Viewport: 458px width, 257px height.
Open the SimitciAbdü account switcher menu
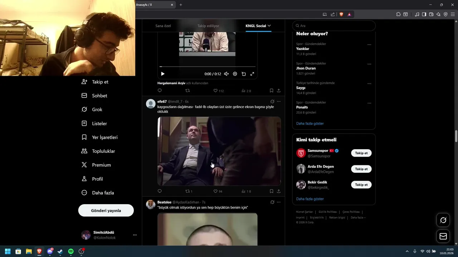(109, 235)
